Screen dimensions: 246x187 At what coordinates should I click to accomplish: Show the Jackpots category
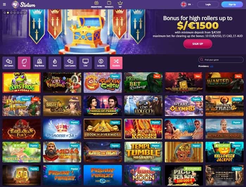tap(101, 63)
